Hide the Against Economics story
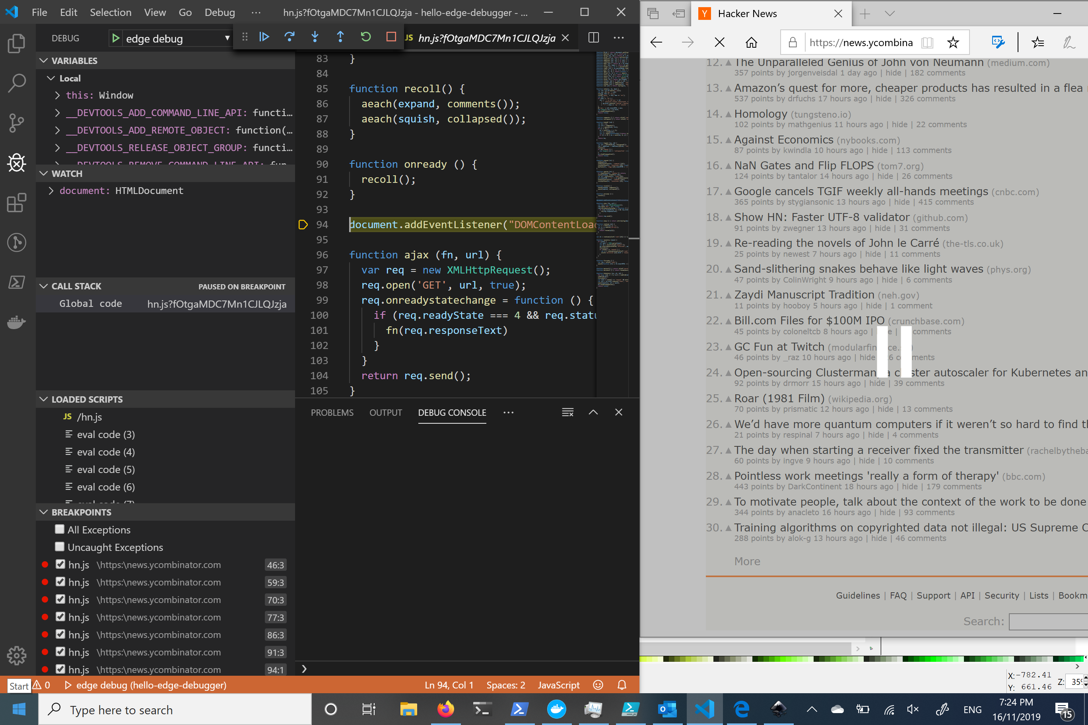 [x=879, y=150]
